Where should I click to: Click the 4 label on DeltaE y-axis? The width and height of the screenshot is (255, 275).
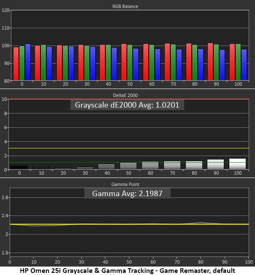(5, 142)
